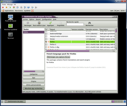The image size is (127, 106).
Task: Click Télécharger une capture d'écran button
Action: point(58,57)
